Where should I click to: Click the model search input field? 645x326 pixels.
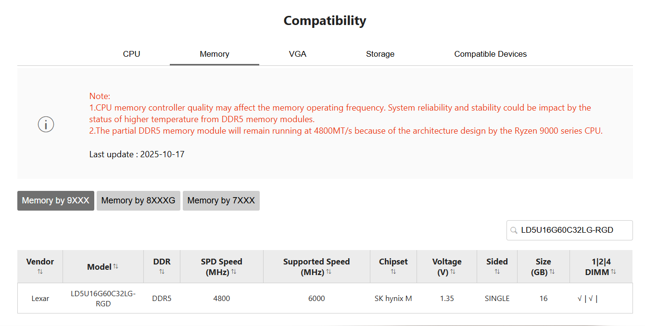569,230
